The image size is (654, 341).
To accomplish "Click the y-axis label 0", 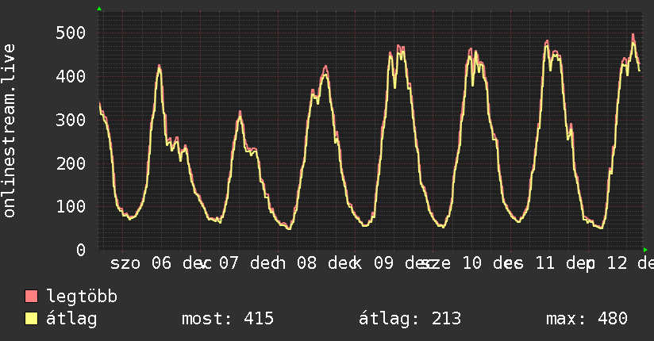I will point(81,250).
